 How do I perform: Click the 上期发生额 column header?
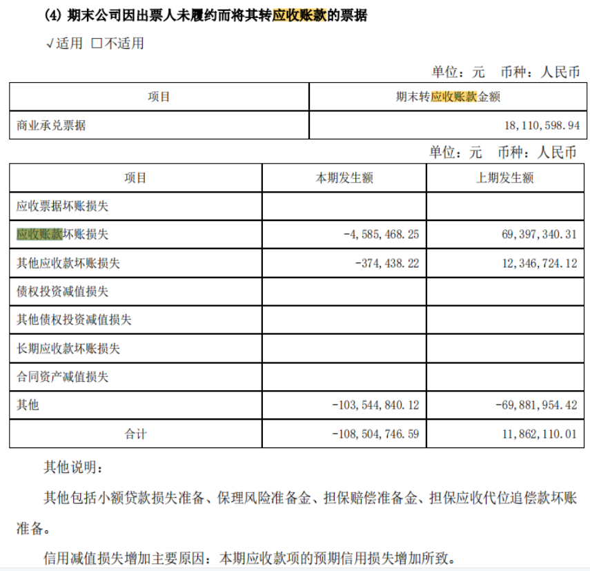(505, 177)
